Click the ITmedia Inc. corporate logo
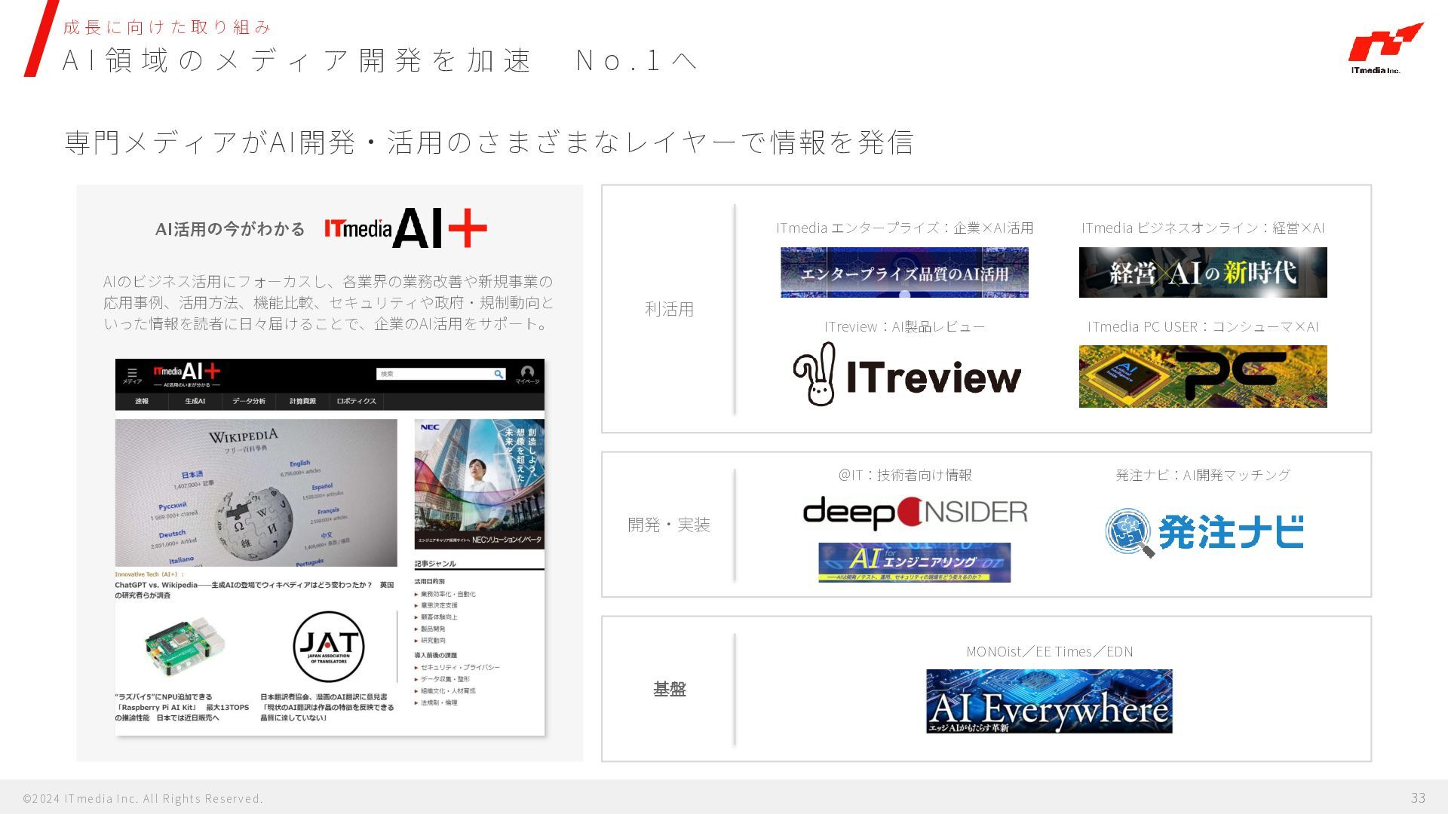 pos(1385,48)
